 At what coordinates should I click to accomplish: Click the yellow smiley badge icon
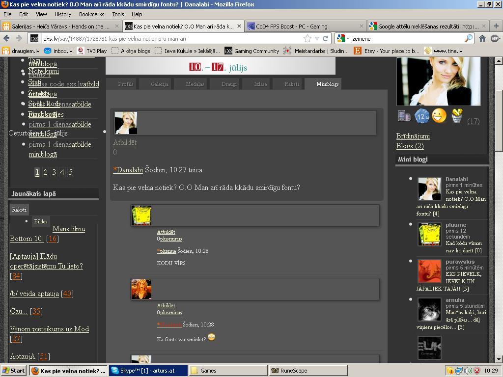point(439,115)
